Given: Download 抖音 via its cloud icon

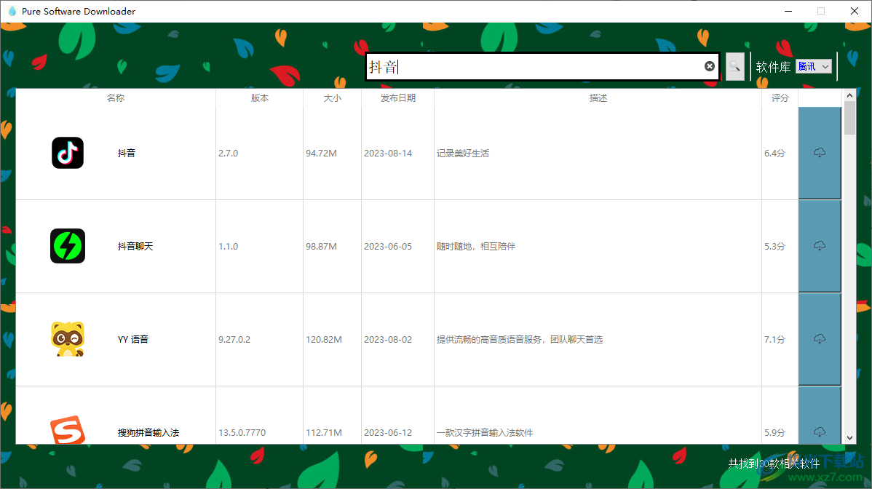Looking at the screenshot, I should [x=819, y=153].
